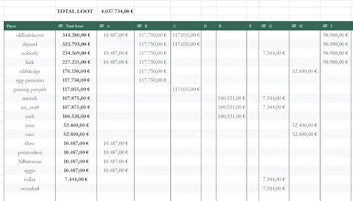Click the link icon beside Total Score header

(x=61, y=26)
